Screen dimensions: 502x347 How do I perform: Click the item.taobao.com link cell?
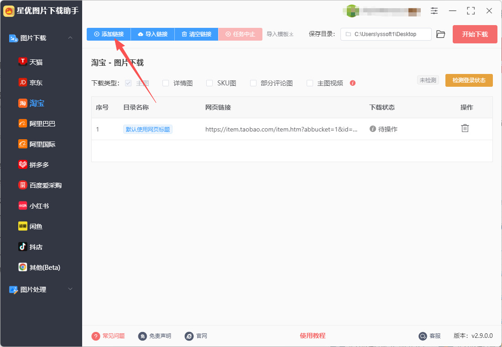(282, 130)
